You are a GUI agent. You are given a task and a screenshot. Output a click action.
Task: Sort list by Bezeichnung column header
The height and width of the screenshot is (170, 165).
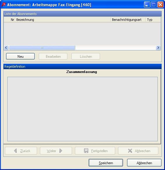(x=63, y=20)
